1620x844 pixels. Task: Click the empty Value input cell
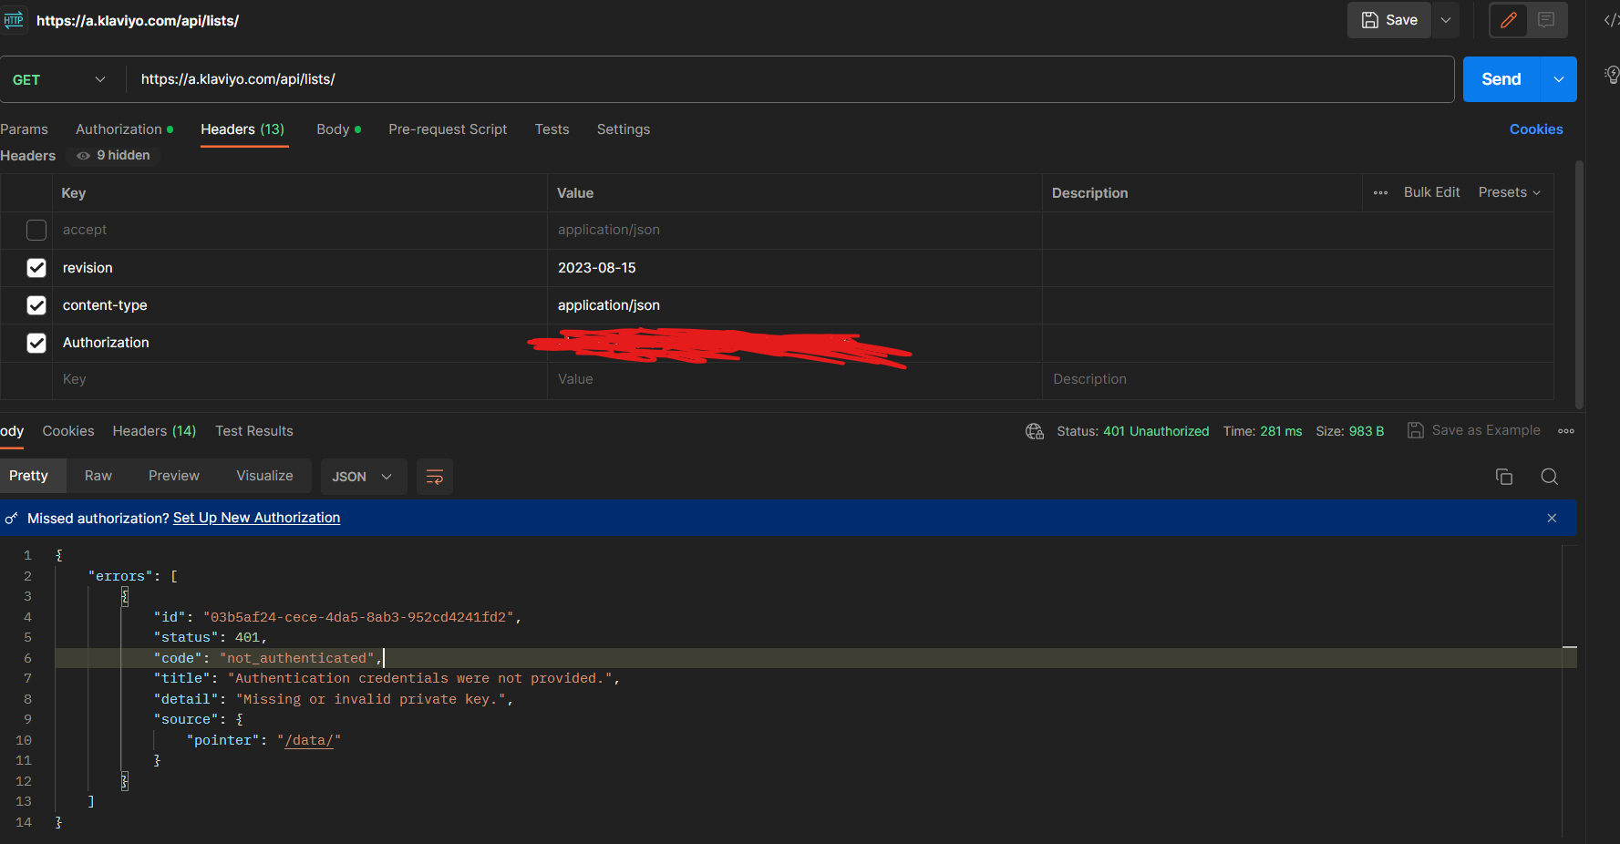794,380
